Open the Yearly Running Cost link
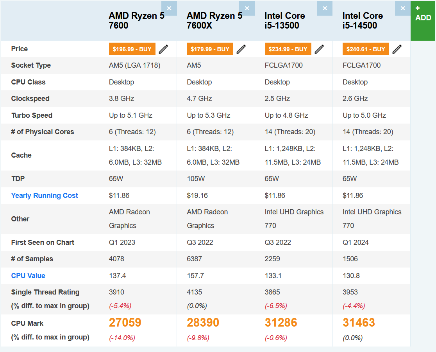Screen dimensions: 436x352 45,196
